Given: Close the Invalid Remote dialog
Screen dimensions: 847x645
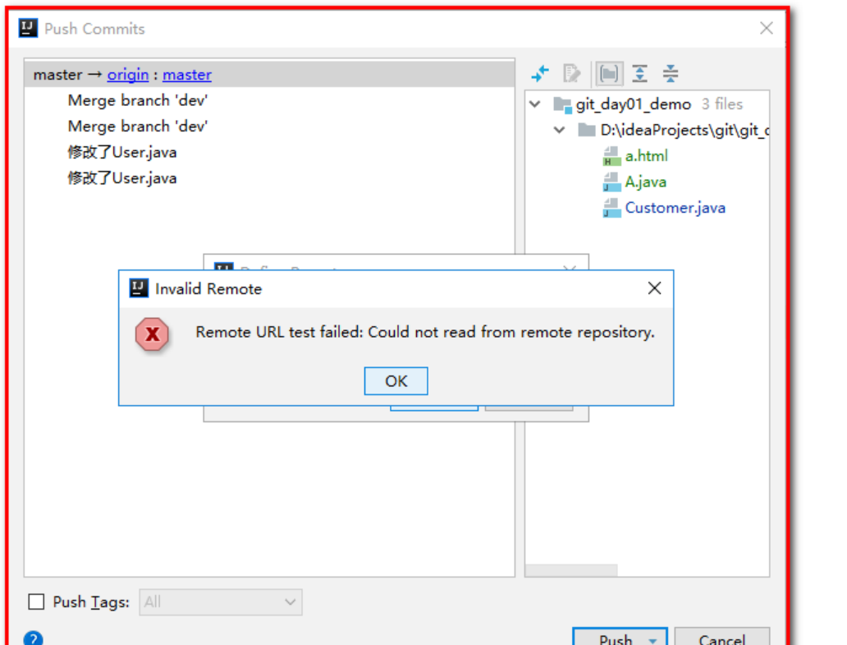Looking at the screenshot, I should [654, 288].
